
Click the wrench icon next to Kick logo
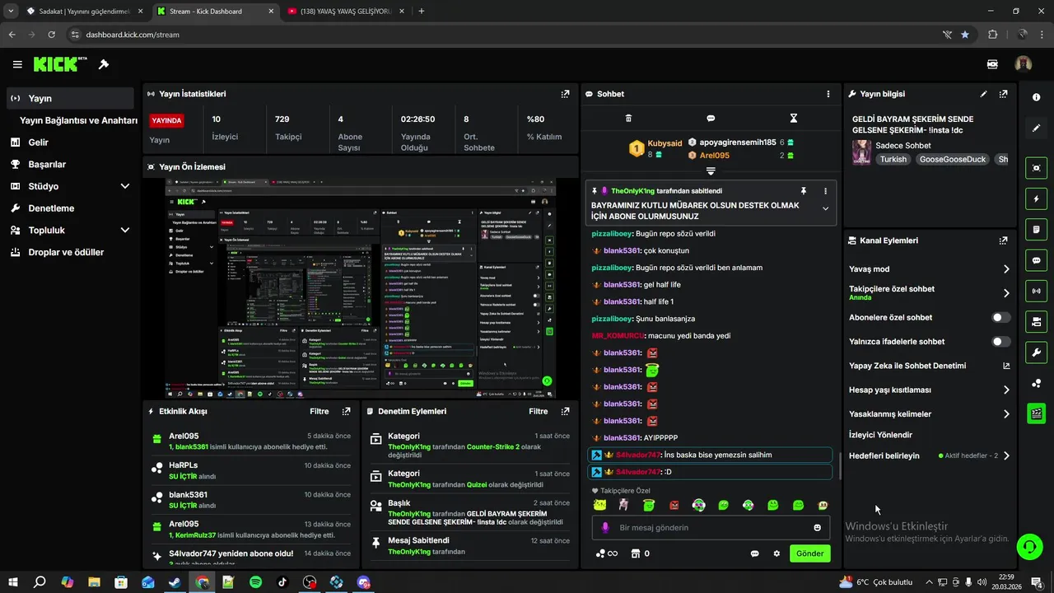[x=104, y=64]
